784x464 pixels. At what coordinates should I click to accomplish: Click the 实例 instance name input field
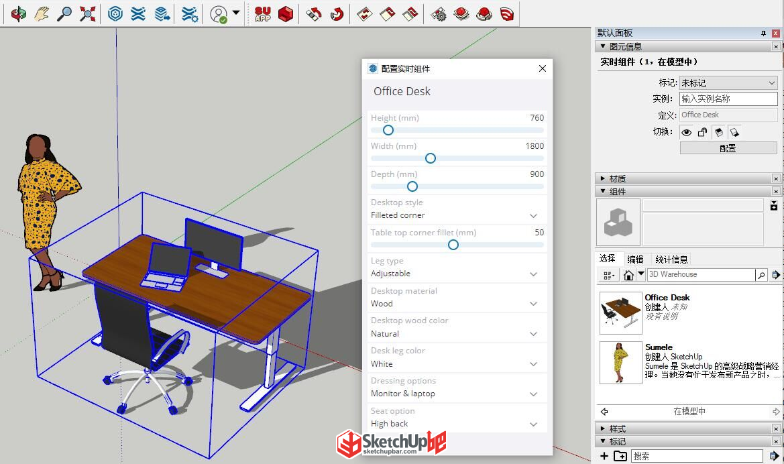pyautogui.click(x=728, y=99)
